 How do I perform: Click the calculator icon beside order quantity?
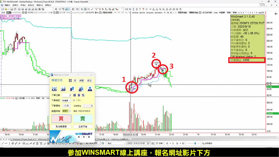tap(75, 95)
